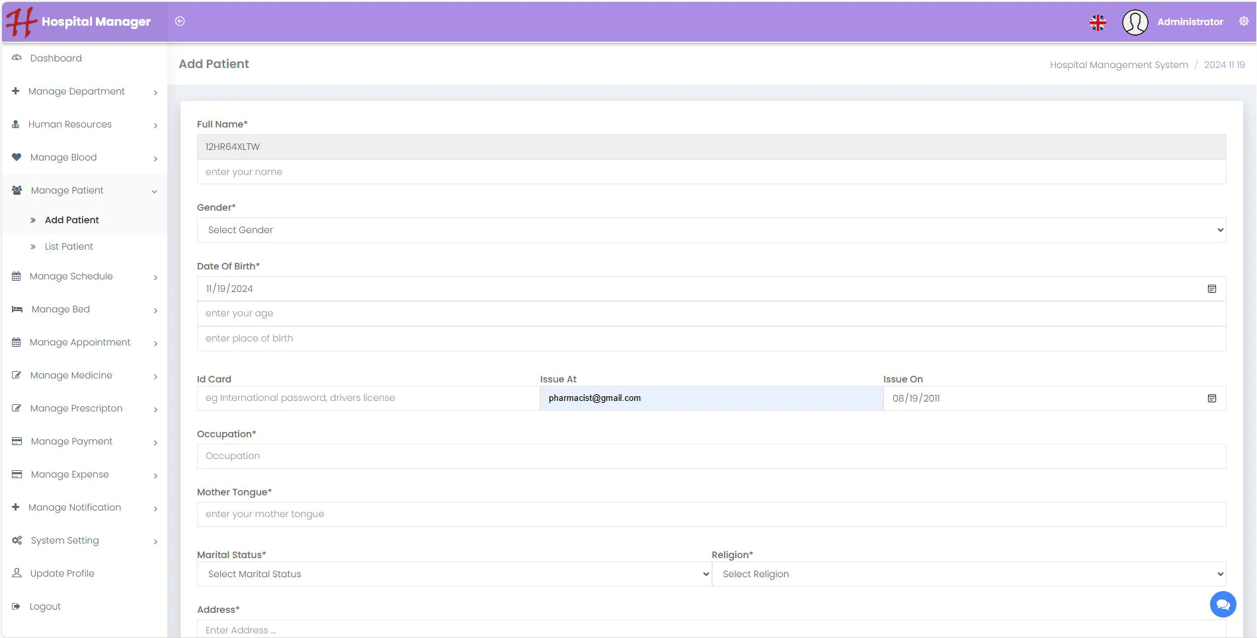
Task: Open the Select Gender dropdown
Action: (x=711, y=230)
